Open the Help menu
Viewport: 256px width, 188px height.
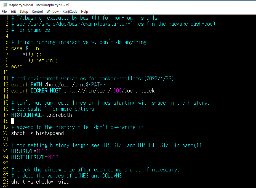(x=84, y=12)
